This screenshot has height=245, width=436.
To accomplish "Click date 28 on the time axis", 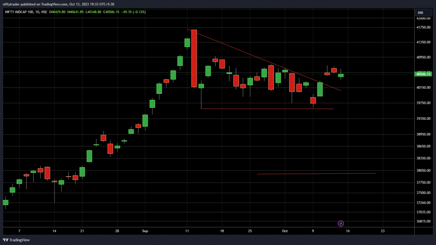I will click(x=117, y=231).
